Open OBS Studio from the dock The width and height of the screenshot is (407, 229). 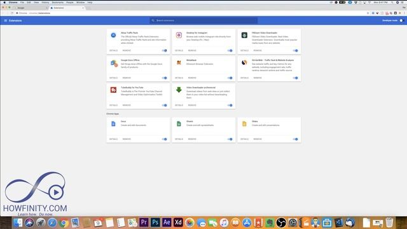[x=281, y=223]
